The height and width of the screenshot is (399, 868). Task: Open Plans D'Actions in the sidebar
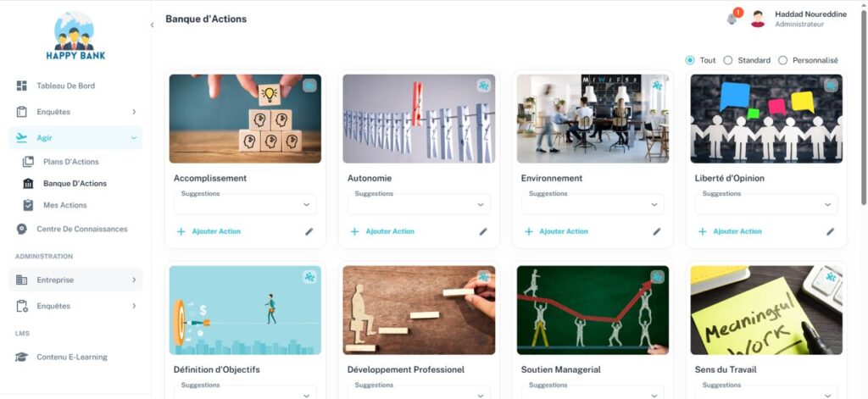(71, 162)
